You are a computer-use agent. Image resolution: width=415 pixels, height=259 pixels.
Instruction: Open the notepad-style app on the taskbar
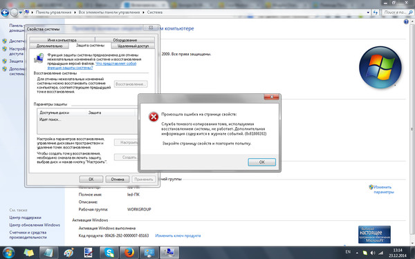tap(48, 253)
